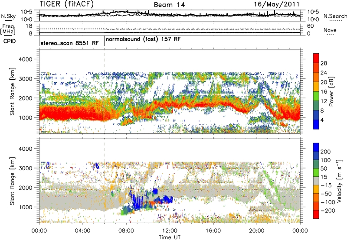Click the '18' frequency axis tick label
Viewport: 347px width, 240px height.
[x=29, y=26]
